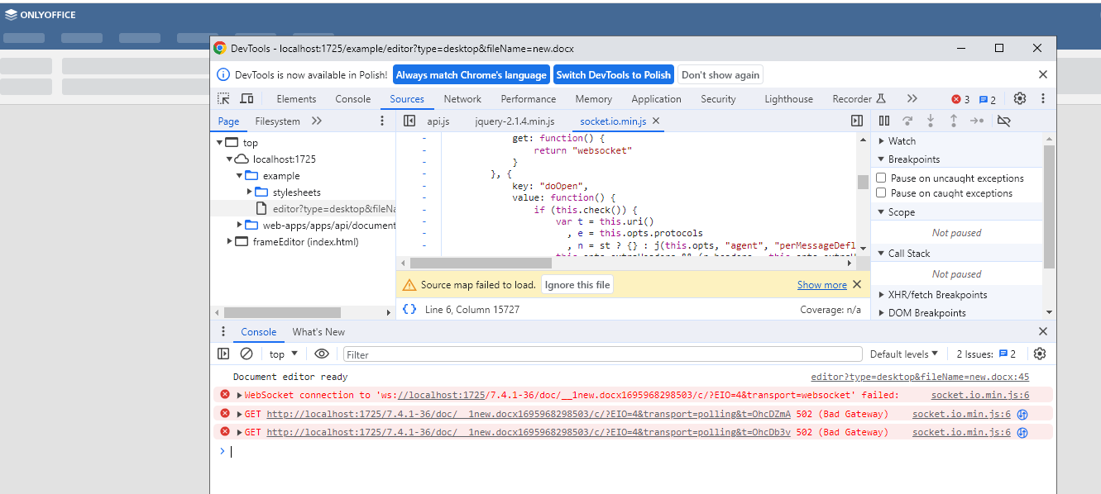
Task: Open the Default levels dropdown
Action: coord(903,354)
